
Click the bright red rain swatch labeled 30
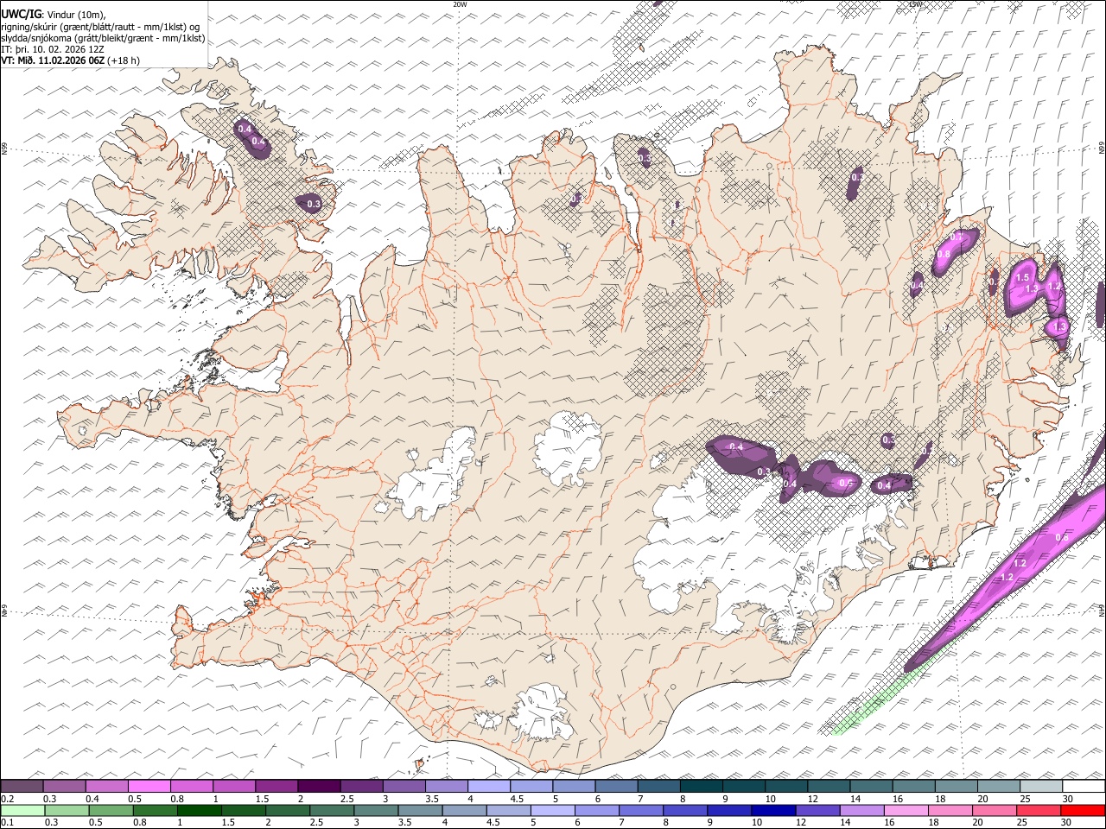[1083, 811]
